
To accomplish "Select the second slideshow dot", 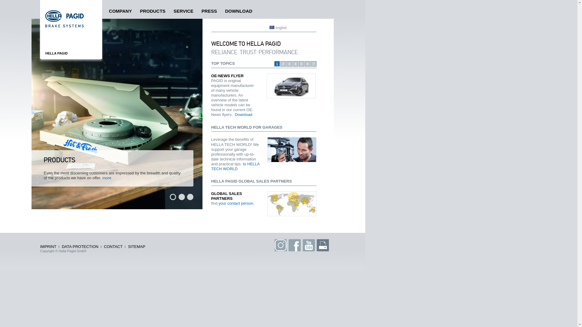I will pyautogui.click(x=182, y=197).
